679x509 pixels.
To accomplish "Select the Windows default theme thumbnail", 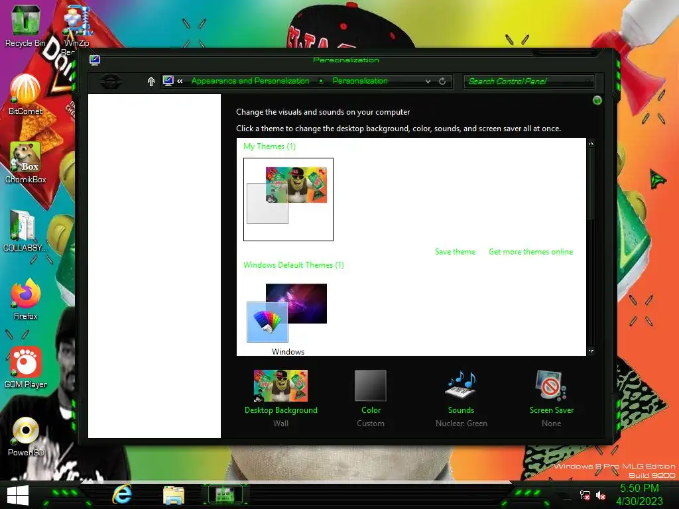I will pos(288,313).
